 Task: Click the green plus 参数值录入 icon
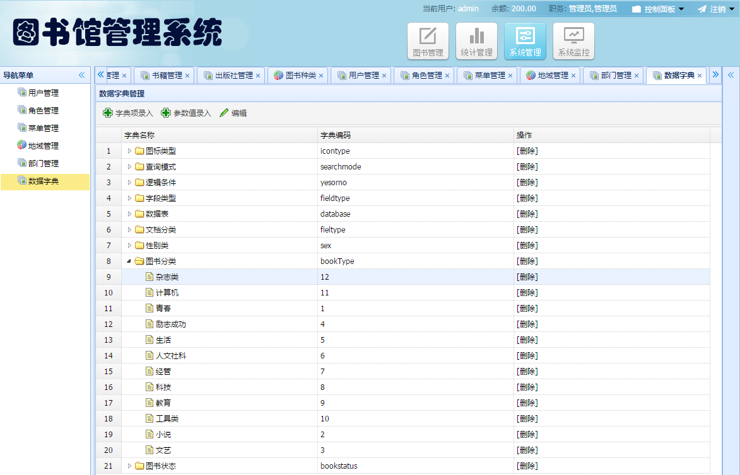165,113
